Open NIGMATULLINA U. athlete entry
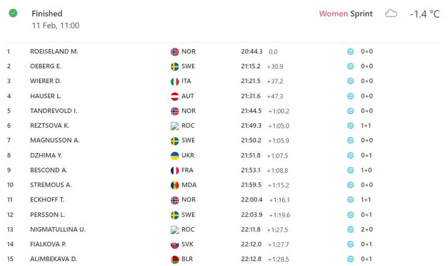The image size is (448, 266). coord(58,229)
